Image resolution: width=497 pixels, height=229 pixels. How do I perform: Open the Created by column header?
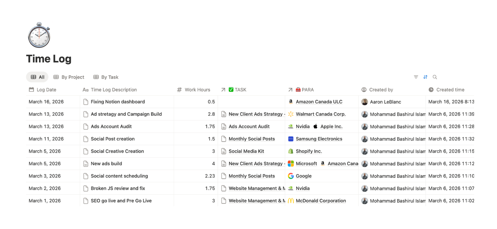[392, 90]
